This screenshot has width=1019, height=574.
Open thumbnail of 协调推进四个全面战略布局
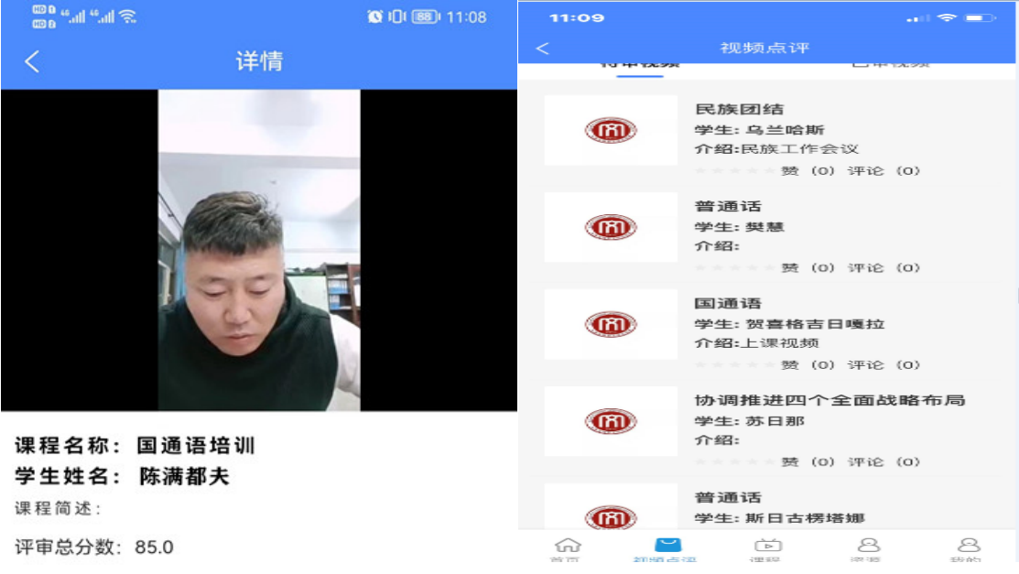[x=611, y=421]
